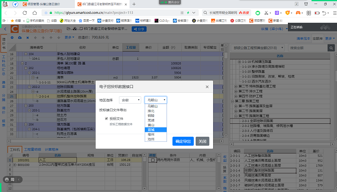The width and height of the screenshot is (337, 192).
Task: Close the 电子招投标数据接口 dialog with the X
Action: coord(207,87)
